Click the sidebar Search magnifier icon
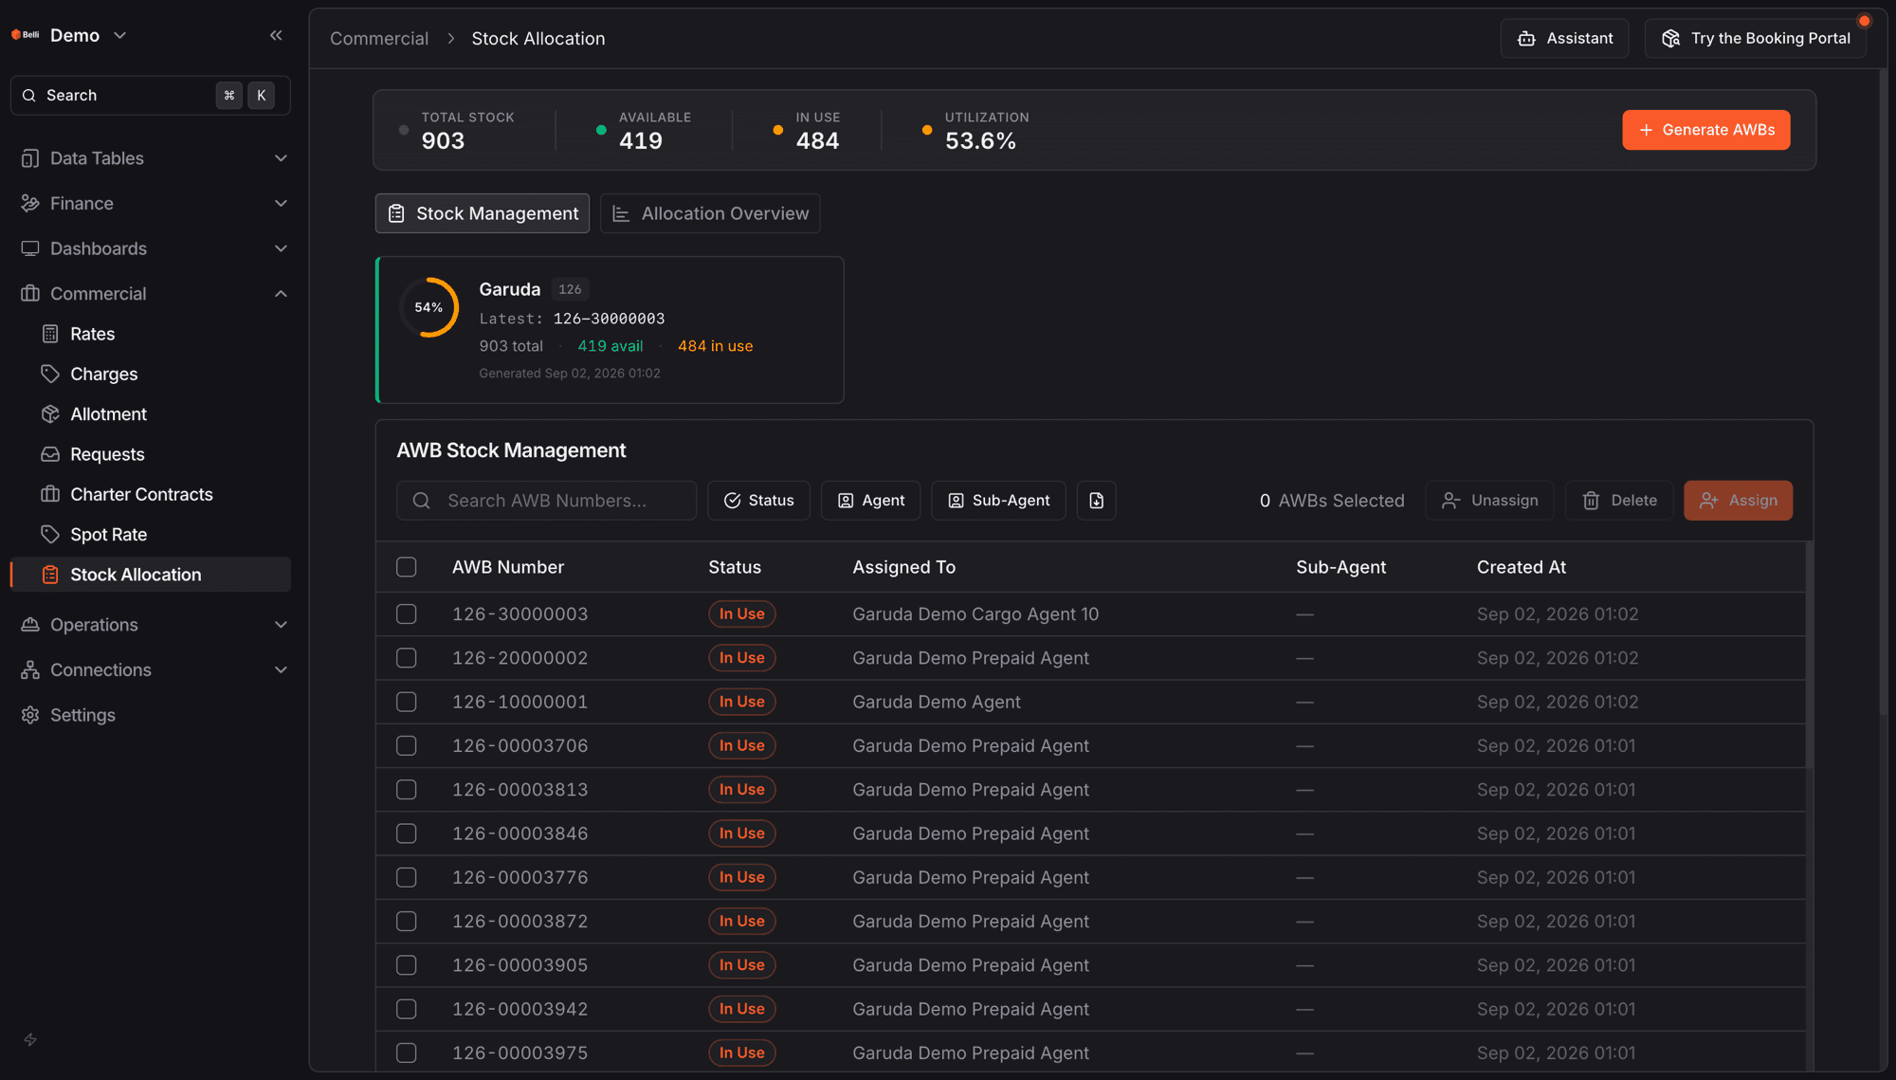This screenshot has width=1896, height=1080. click(x=29, y=96)
